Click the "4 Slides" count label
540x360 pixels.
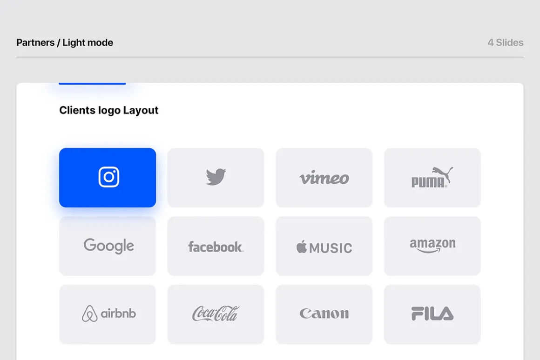click(x=505, y=43)
